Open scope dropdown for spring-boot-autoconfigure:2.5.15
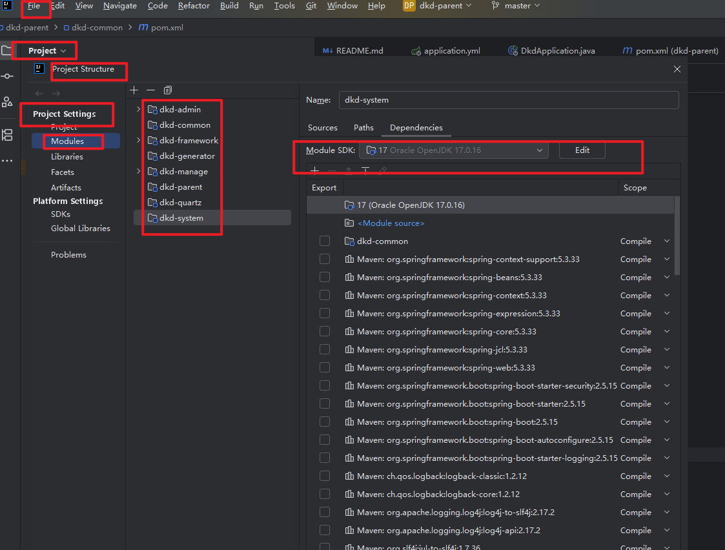This screenshot has width=725, height=550. [x=667, y=440]
